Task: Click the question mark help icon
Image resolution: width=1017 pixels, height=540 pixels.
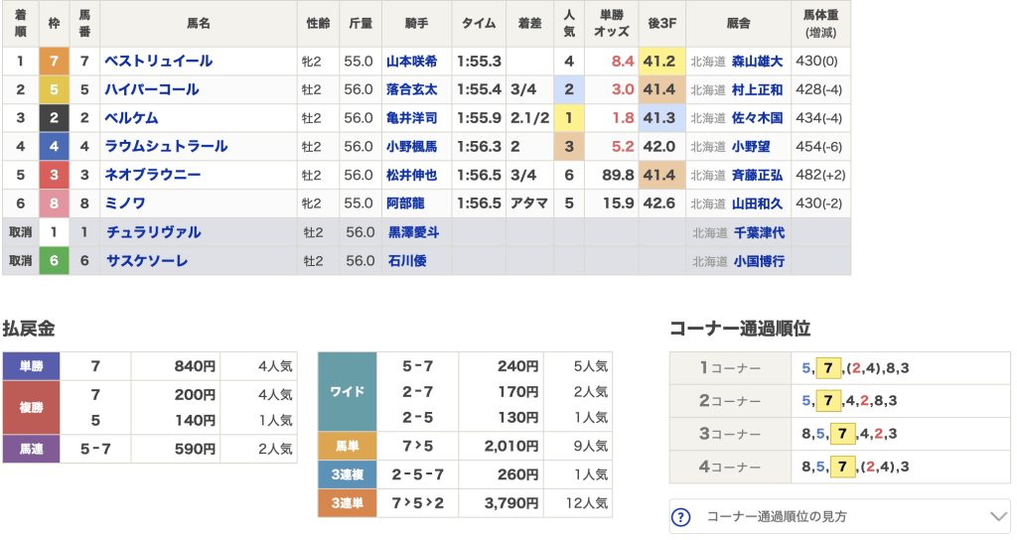Action: pyautogui.click(x=680, y=517)
